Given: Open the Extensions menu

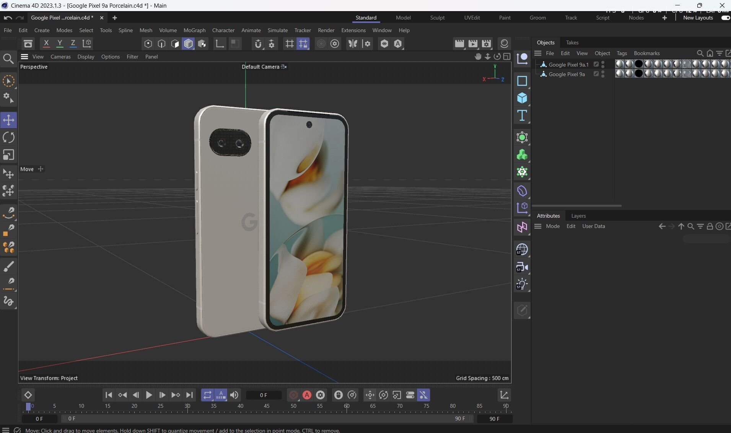Looking at the screenshot, I should click(353, 30).
